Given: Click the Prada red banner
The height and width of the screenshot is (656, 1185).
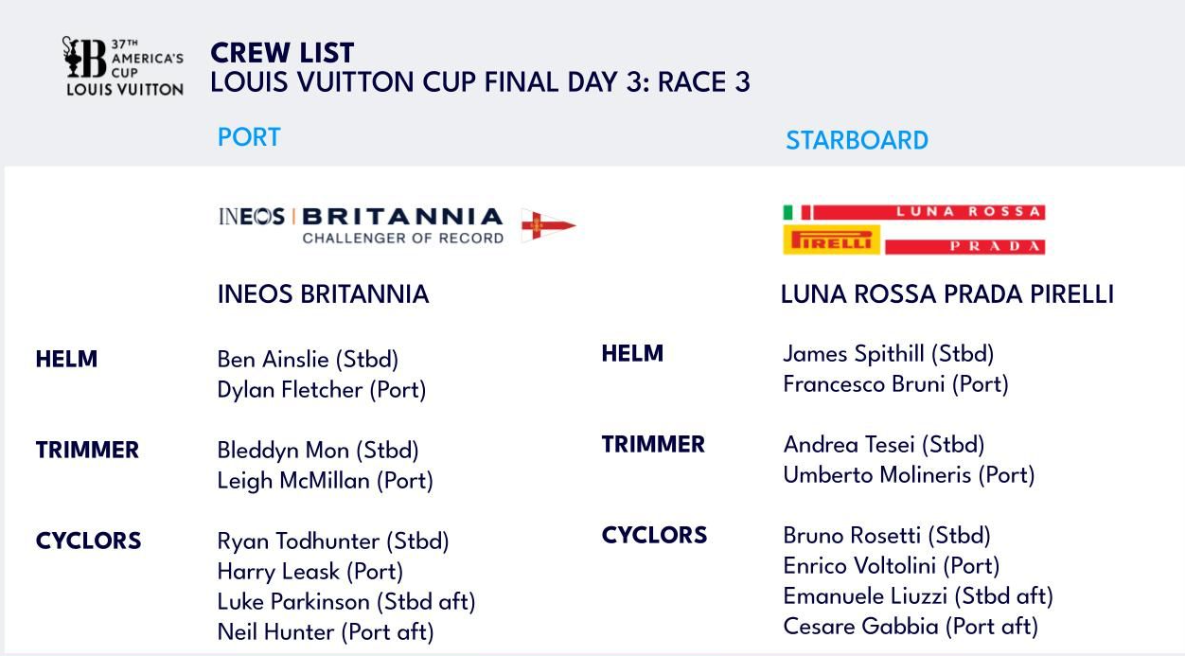Looking at the screenshot, I should 964,246.
